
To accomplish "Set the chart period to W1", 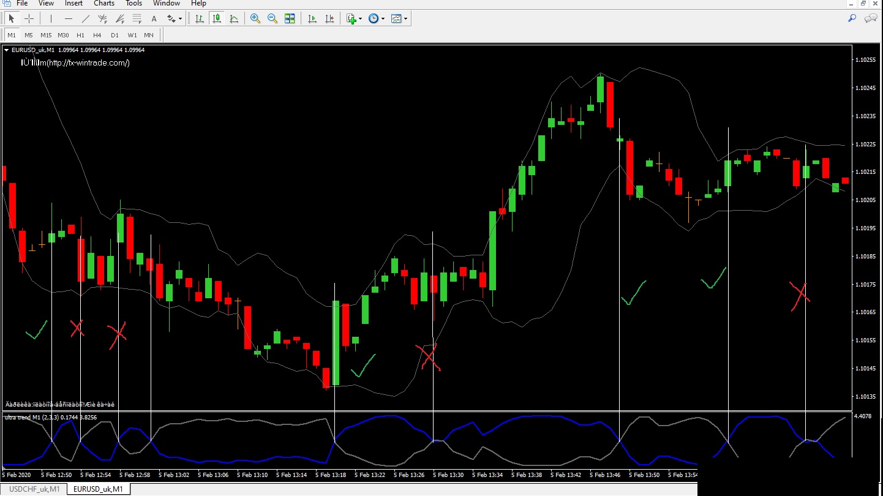I will coord(132,35).
